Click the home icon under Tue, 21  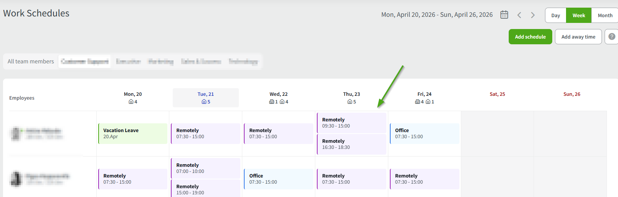tap(204, 102)
